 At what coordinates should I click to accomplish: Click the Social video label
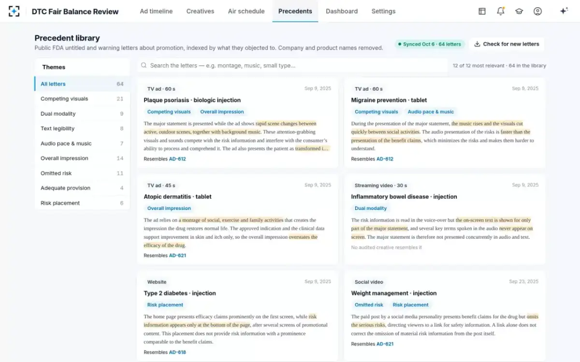369,282
